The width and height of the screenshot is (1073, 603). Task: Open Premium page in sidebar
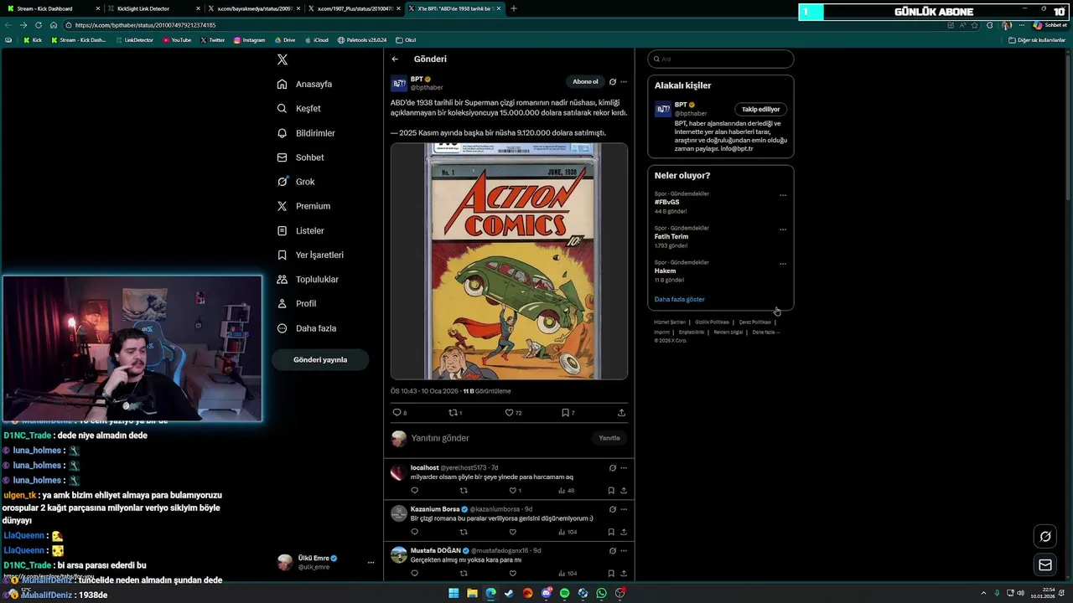pyautogui.click(x=303, y=206)
